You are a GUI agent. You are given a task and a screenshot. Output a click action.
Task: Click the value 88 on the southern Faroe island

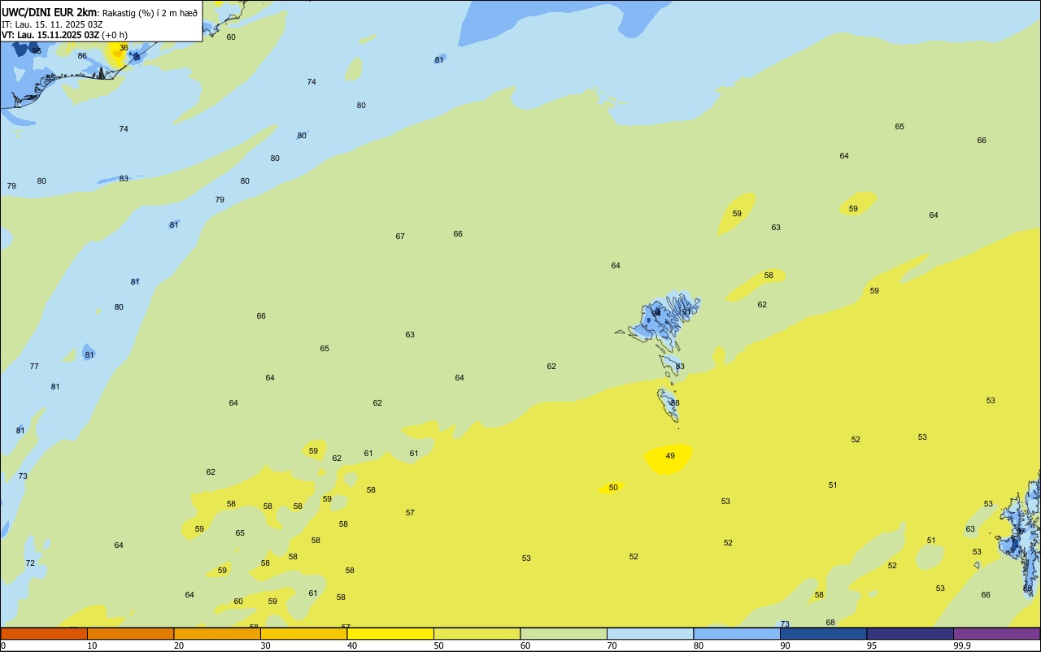pyautogui.click(x=675, y=403)
